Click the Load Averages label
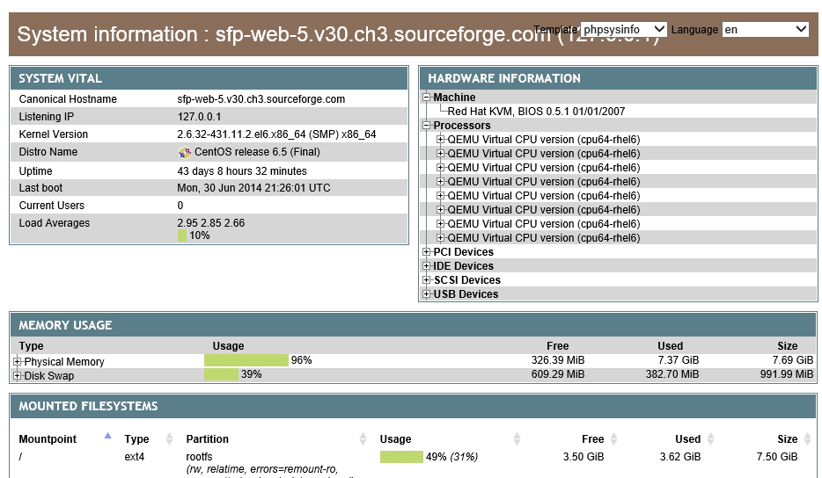The image size is (822, 478). point(55,223)
